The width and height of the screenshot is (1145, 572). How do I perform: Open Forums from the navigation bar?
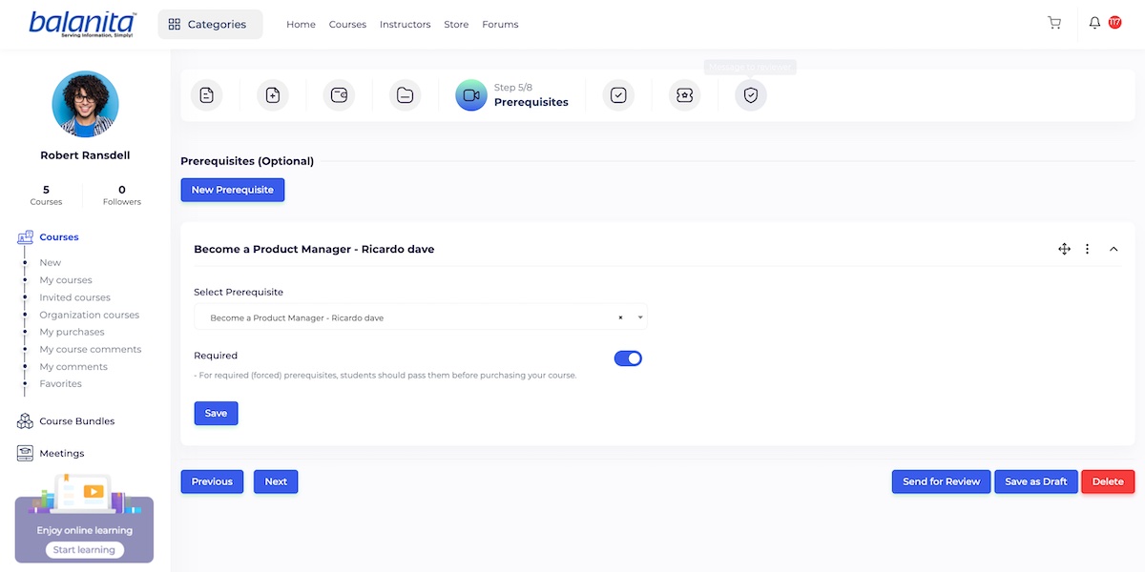(x=500, y=25)
